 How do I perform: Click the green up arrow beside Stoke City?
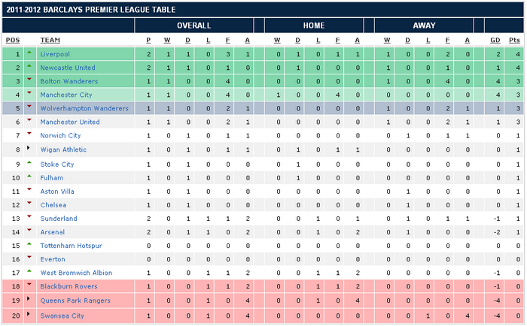click(x=29, y=162)
